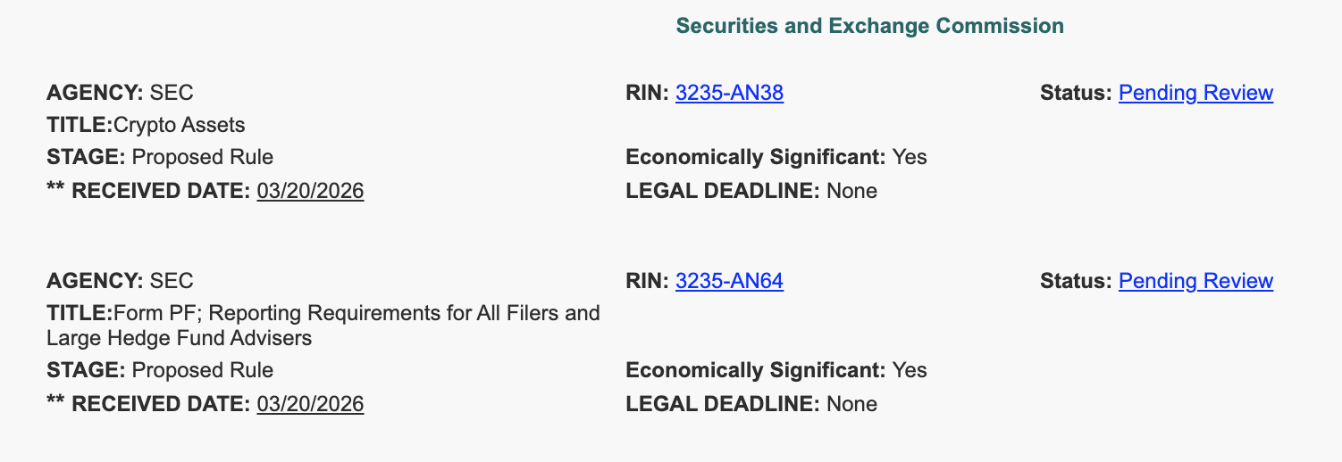Click Pending Review status for Crypto Assets
The height and width of the screenshot is (462, 1342).
1195,93
